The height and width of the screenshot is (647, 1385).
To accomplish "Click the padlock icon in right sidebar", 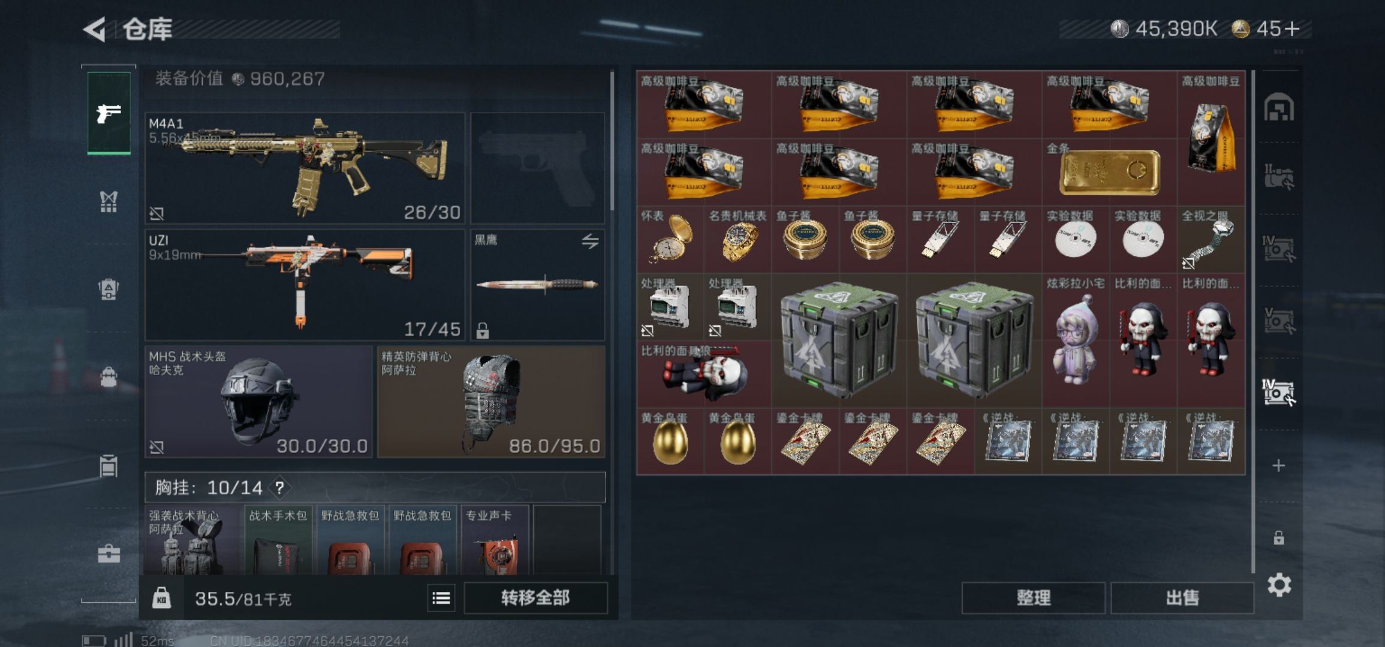I will coord(1278,537).
